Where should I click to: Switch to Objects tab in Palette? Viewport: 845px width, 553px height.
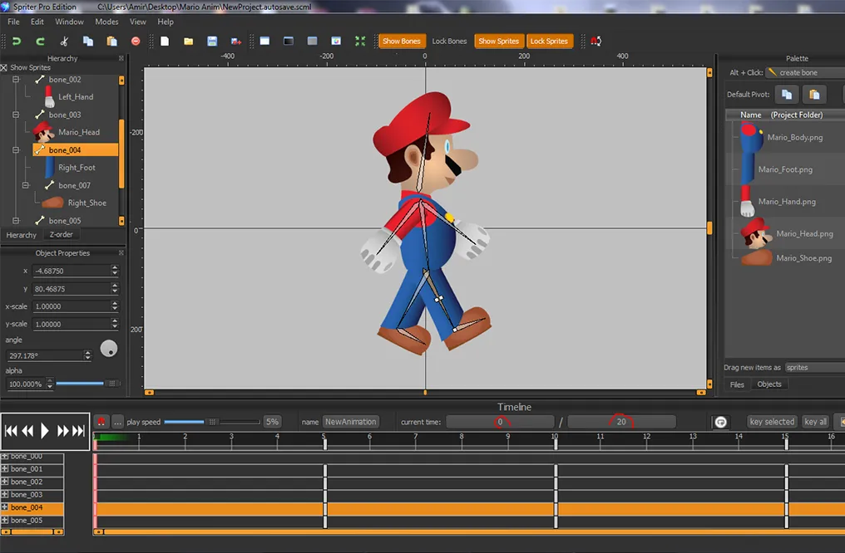[x=769, y=384]
